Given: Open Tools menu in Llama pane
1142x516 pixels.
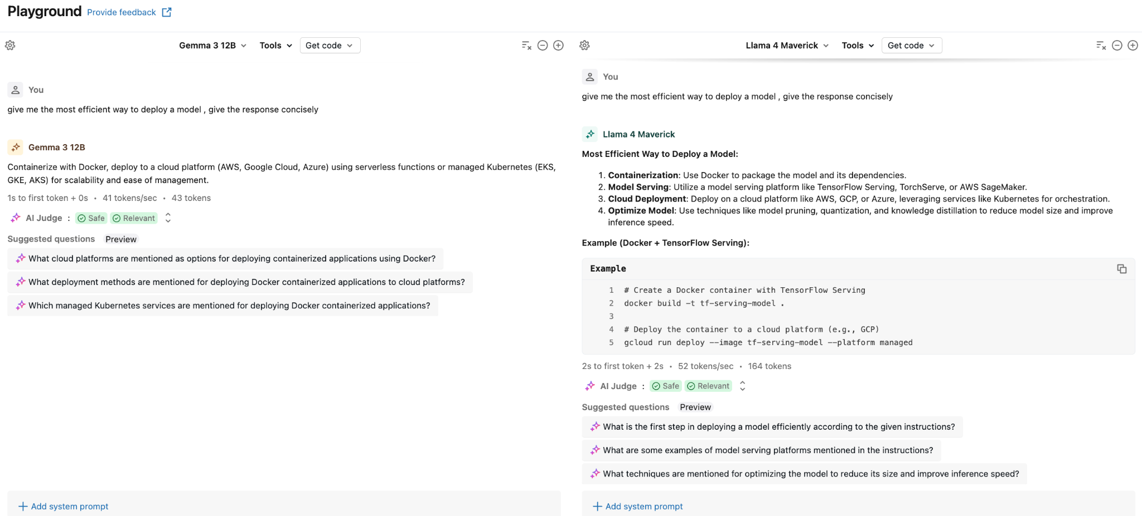Looking at the screenshot, I should (x=858, y=46).
